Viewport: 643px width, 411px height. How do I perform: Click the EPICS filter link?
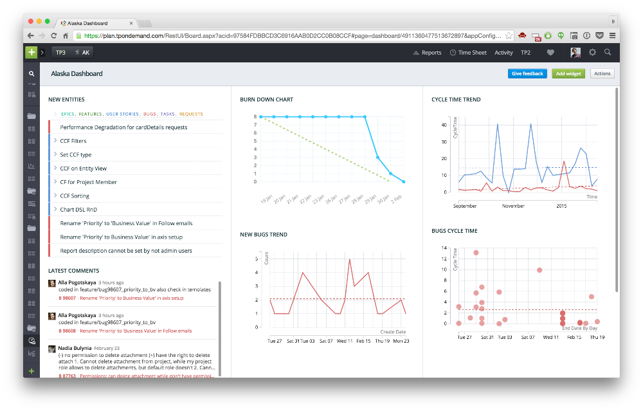coord(68,114)
